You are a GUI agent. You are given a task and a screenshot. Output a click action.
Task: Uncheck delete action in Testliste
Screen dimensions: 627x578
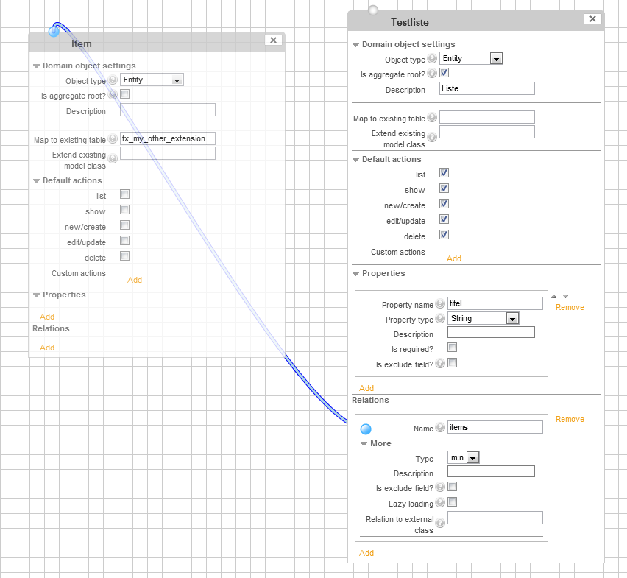coord(444,235)
